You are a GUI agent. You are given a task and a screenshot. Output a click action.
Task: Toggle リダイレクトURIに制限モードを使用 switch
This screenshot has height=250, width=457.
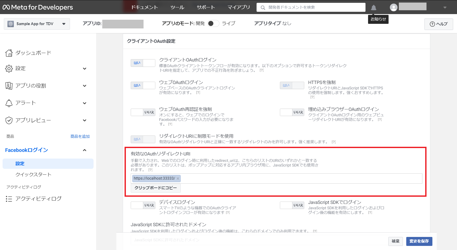tap(143, 139)
